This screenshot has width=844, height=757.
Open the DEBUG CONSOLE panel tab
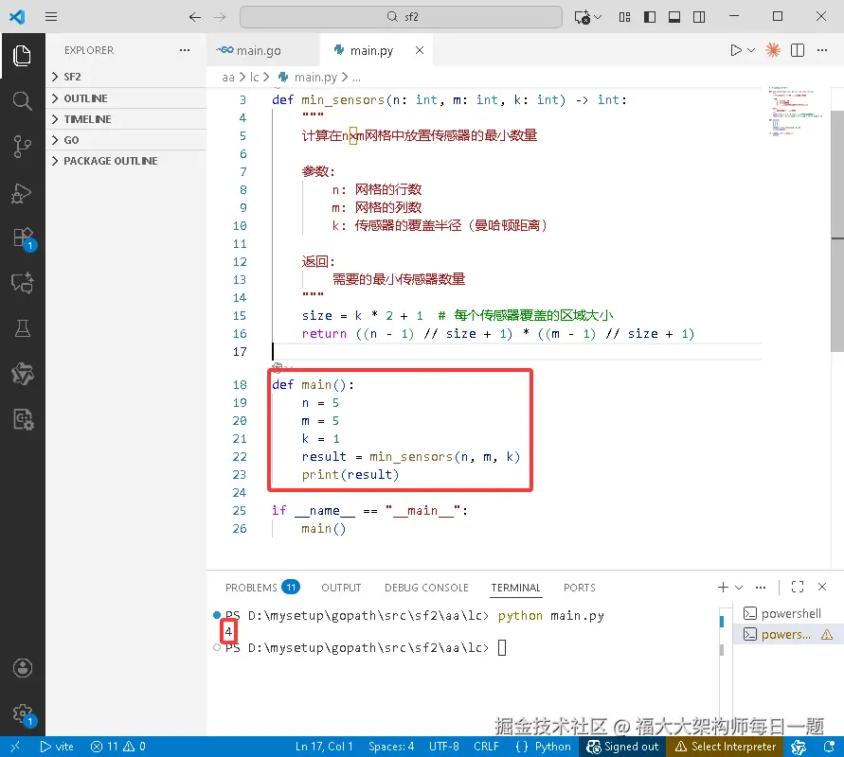click(426, 587)
